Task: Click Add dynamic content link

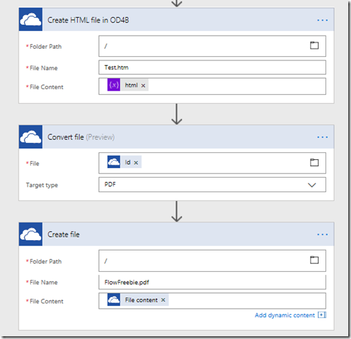Action: coord(285,315)
